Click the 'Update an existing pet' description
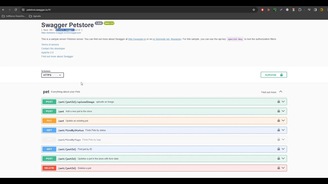The image size is (328, 184). pos(77,121)
